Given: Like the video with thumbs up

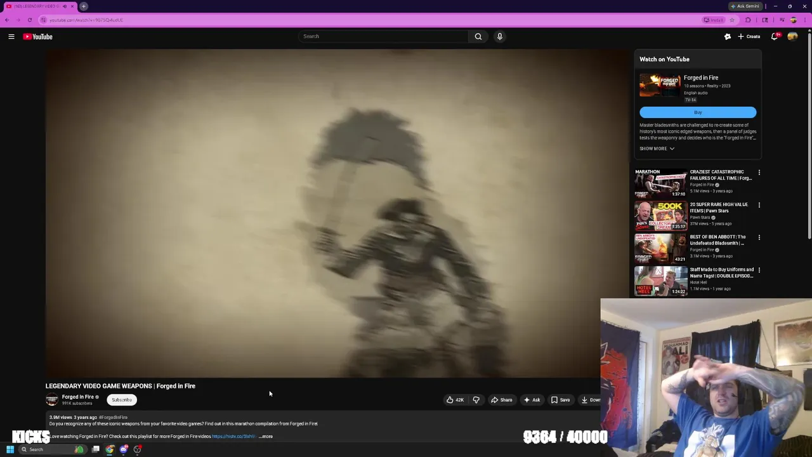Looking at the screenshot, I should 455,400.
